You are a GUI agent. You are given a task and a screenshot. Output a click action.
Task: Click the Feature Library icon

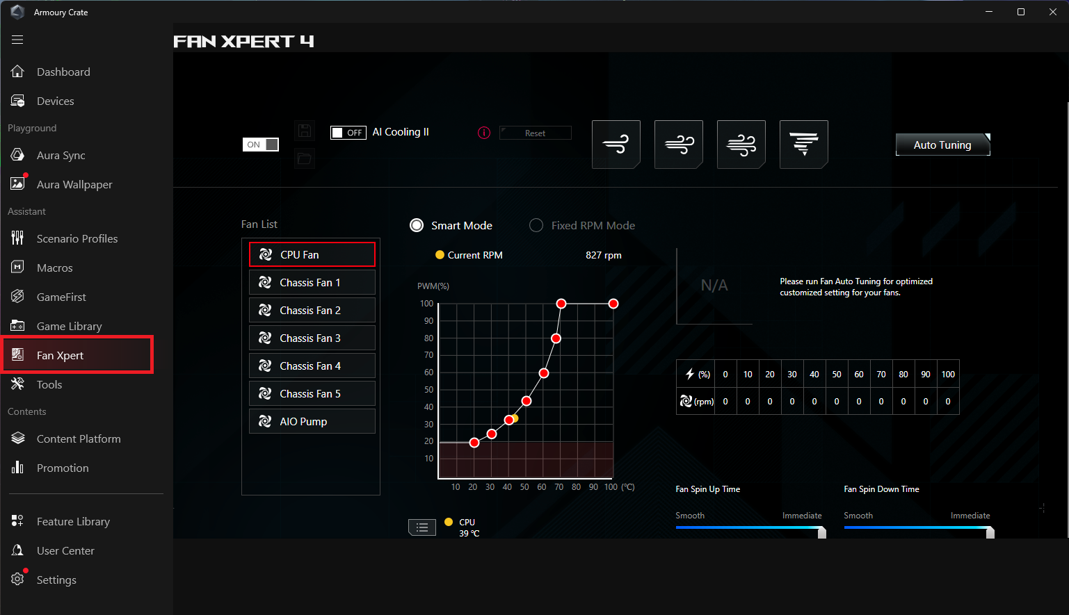[x=18, y=521]
